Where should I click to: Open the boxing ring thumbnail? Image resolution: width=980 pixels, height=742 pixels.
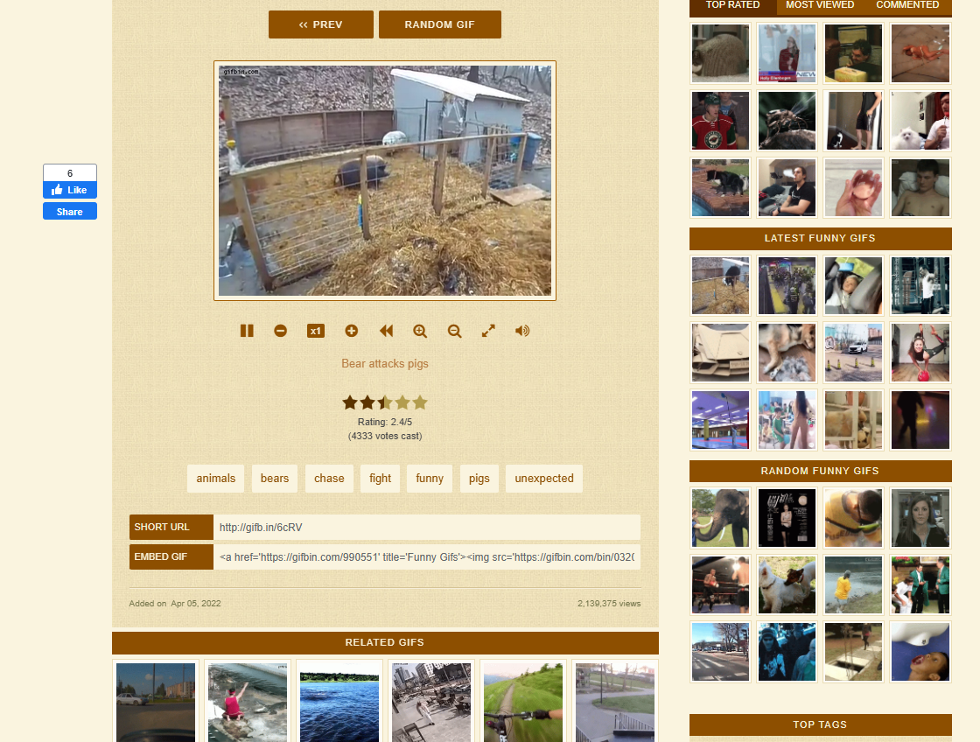pos(721,585)
